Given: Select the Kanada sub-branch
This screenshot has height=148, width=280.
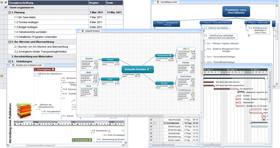Looking at the screenshot, I should coord(186,63).
